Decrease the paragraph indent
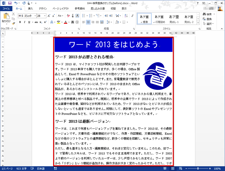The height and width of the screenshot is (171, 225). [x=106, y=16]
